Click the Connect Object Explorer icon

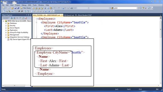12,18
